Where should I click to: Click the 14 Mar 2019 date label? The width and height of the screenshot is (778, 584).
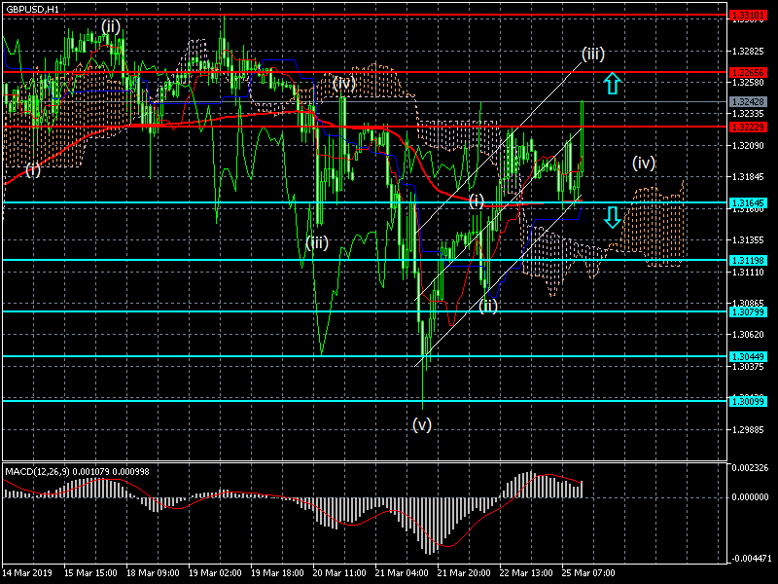pyautogui.click(x=27, y=573)
